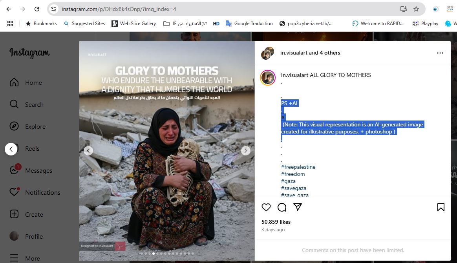This screenshot has width=457, height=263.
Task: Open post options three-dot menu
Action: 440,53
